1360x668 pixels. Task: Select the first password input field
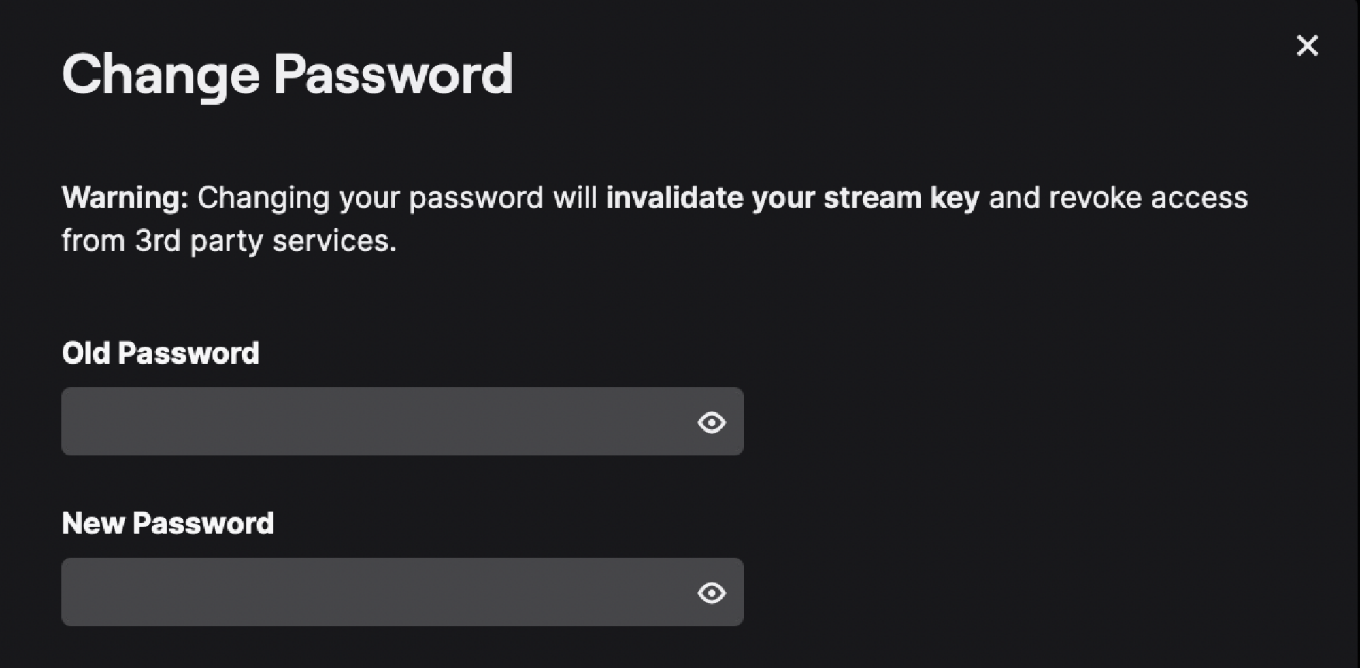[x=402, y=421]
